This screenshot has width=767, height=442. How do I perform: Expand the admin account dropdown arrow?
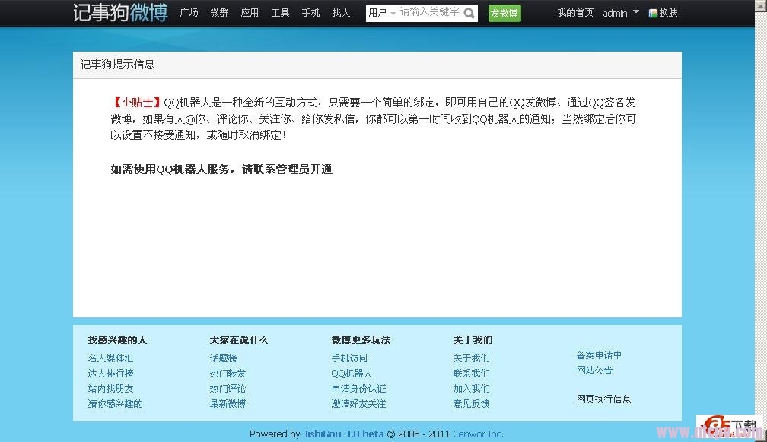[636, 11]
